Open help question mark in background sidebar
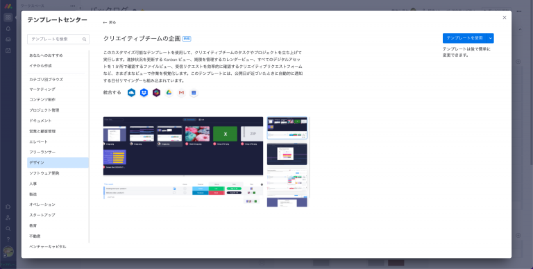Screen dimensions: 533x269 8,239
